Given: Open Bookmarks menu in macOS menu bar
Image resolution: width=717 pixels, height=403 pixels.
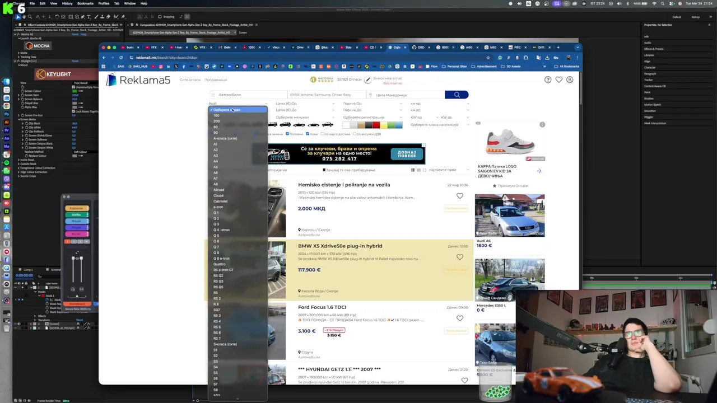Looking at the screenshot, I should point(85,3).
